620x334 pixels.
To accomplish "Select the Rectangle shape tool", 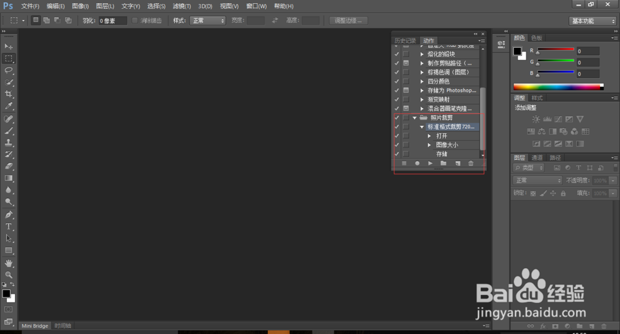I will pos(8,250).
